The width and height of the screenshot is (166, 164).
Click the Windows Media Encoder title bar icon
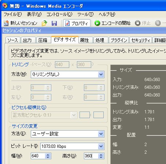5,6
